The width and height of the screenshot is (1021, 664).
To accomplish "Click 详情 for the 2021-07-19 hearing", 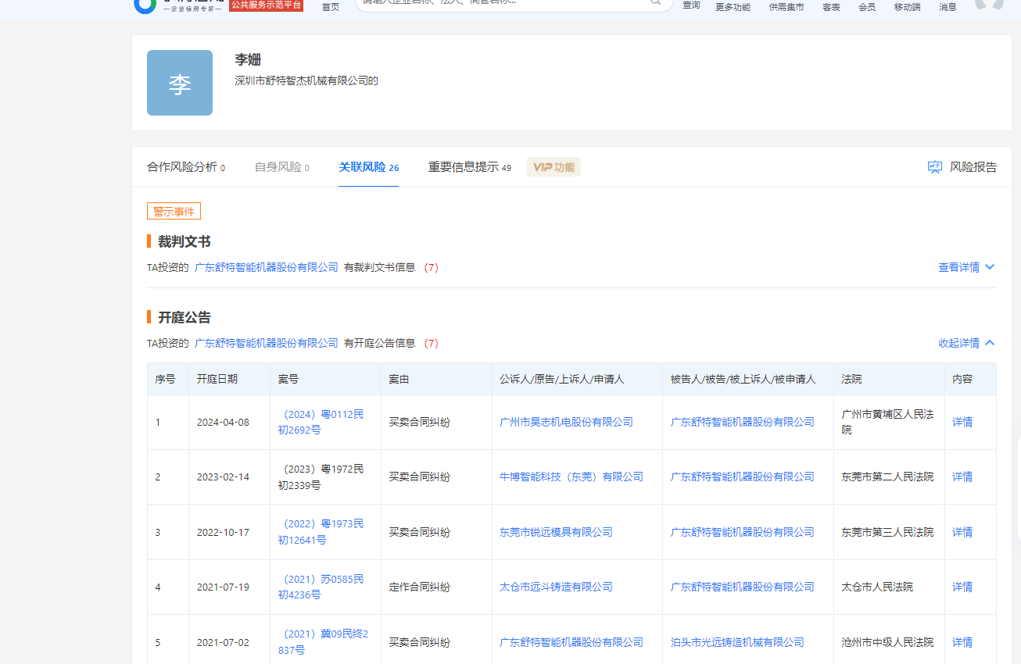I will tap(962, 587).
